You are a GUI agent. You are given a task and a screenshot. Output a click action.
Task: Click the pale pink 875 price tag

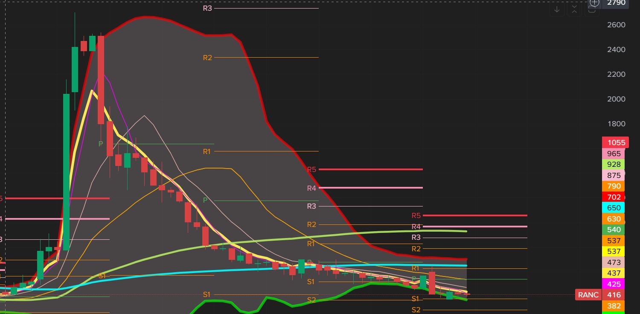(x=614, y=175)
